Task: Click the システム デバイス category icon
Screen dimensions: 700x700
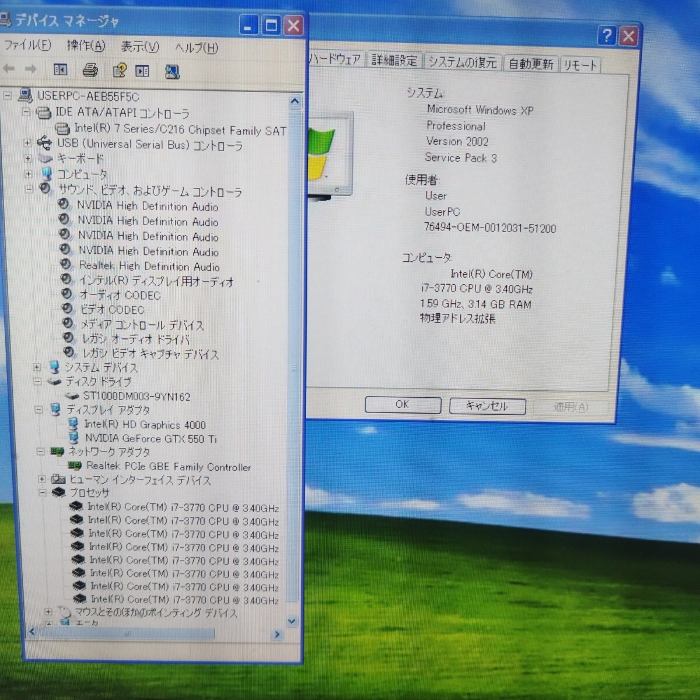Action: tap(54, 367)
